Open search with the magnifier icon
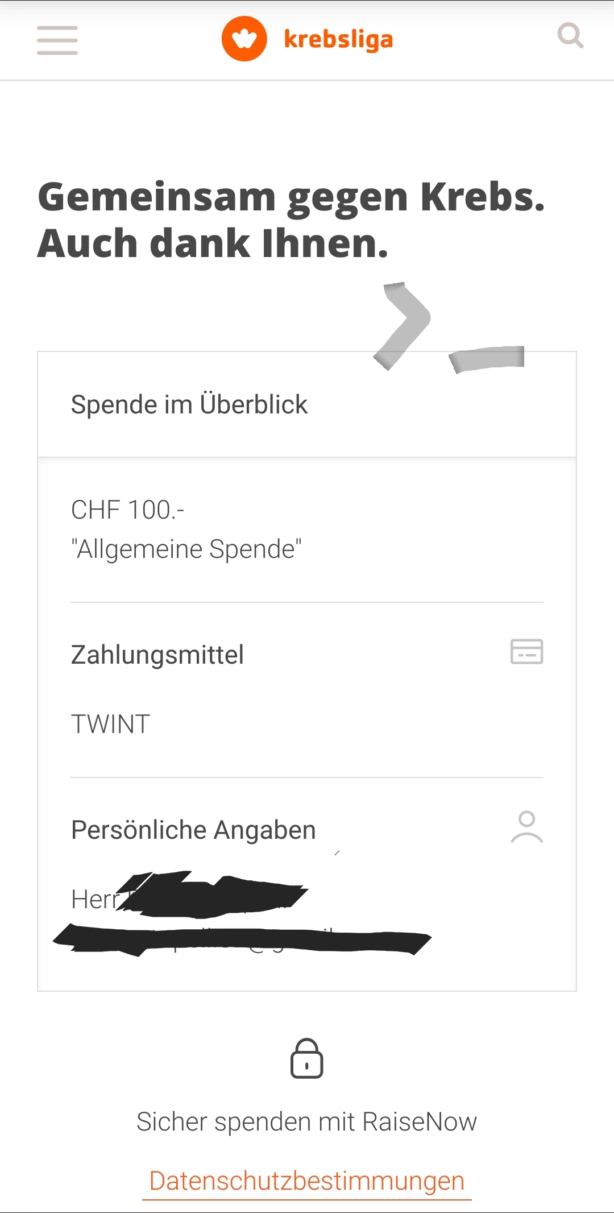Viewport: 614px width, 1213px height. tap(570, 36)
